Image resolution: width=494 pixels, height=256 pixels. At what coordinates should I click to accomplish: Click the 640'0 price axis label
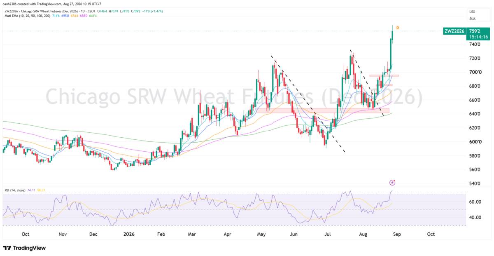click(474, 114)
